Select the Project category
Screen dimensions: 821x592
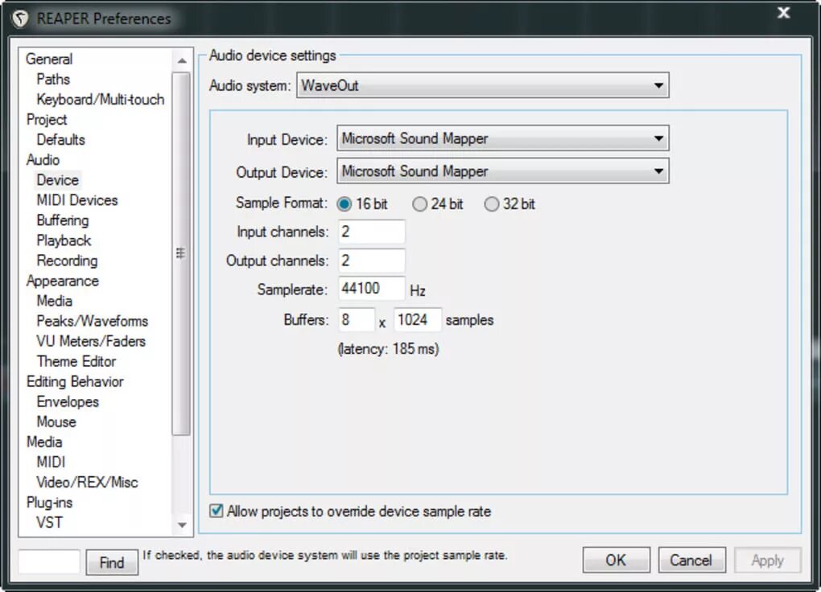[47, 119]
